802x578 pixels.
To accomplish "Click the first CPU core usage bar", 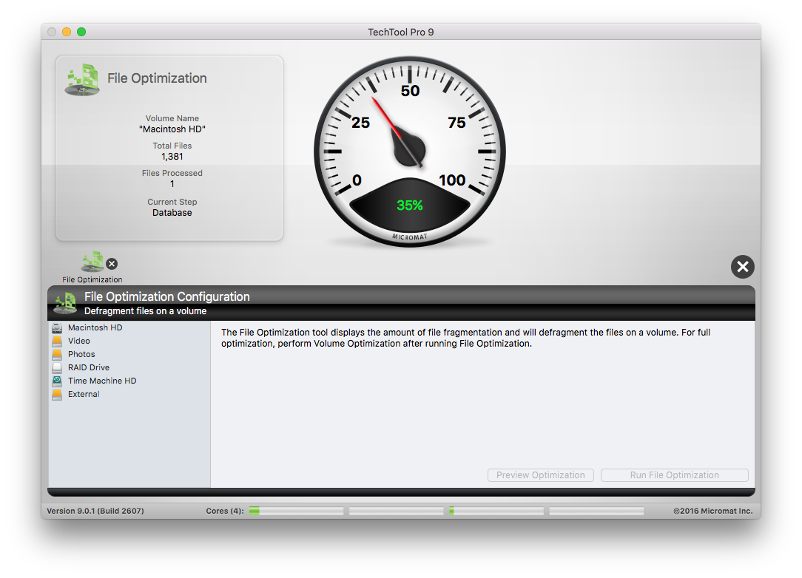I will (296, 511).
